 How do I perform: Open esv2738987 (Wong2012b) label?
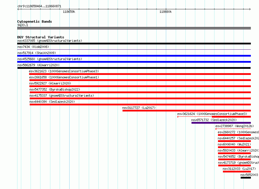click(x=235, y=126)
